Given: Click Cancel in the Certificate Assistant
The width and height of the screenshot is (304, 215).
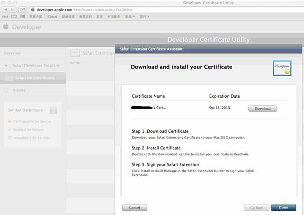Looking at the screenshot, I should [134, 207].
